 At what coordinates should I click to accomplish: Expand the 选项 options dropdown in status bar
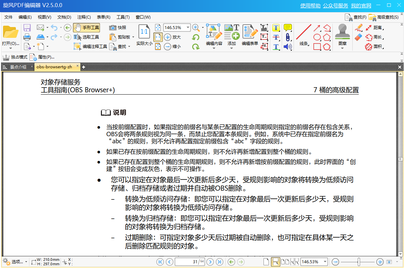pos(26,262)
